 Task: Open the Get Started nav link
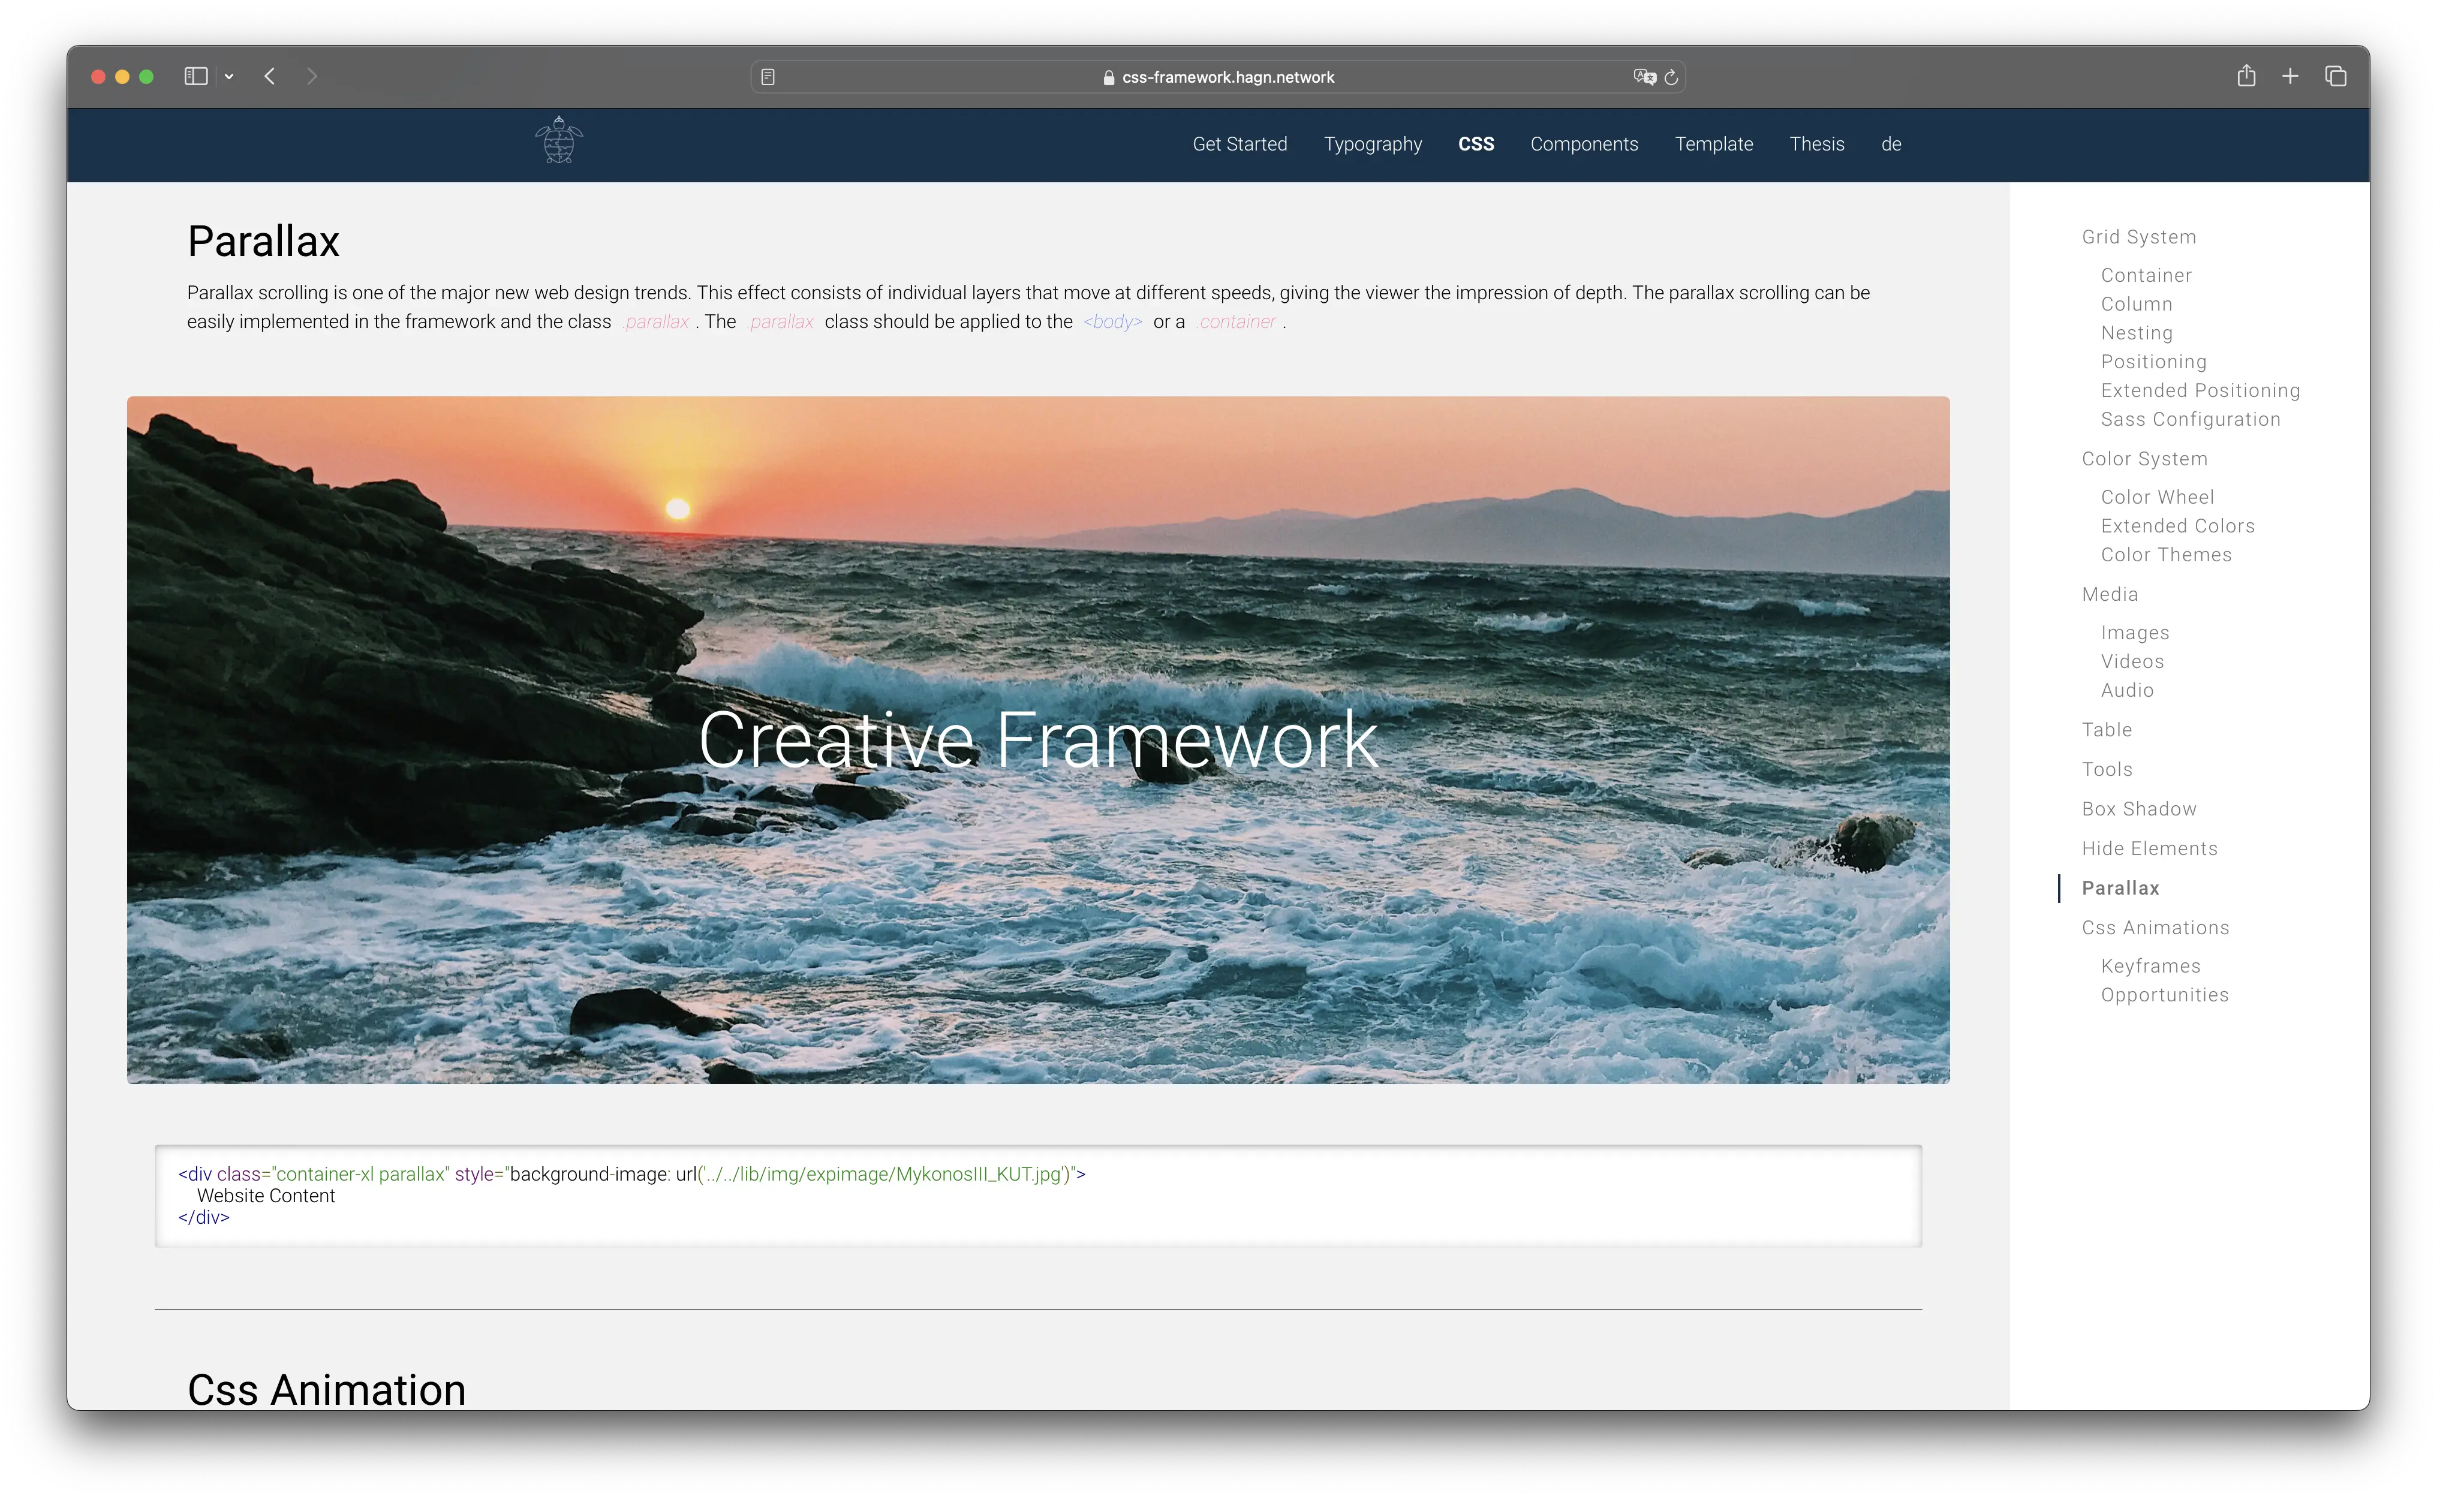pos(1239,144)
